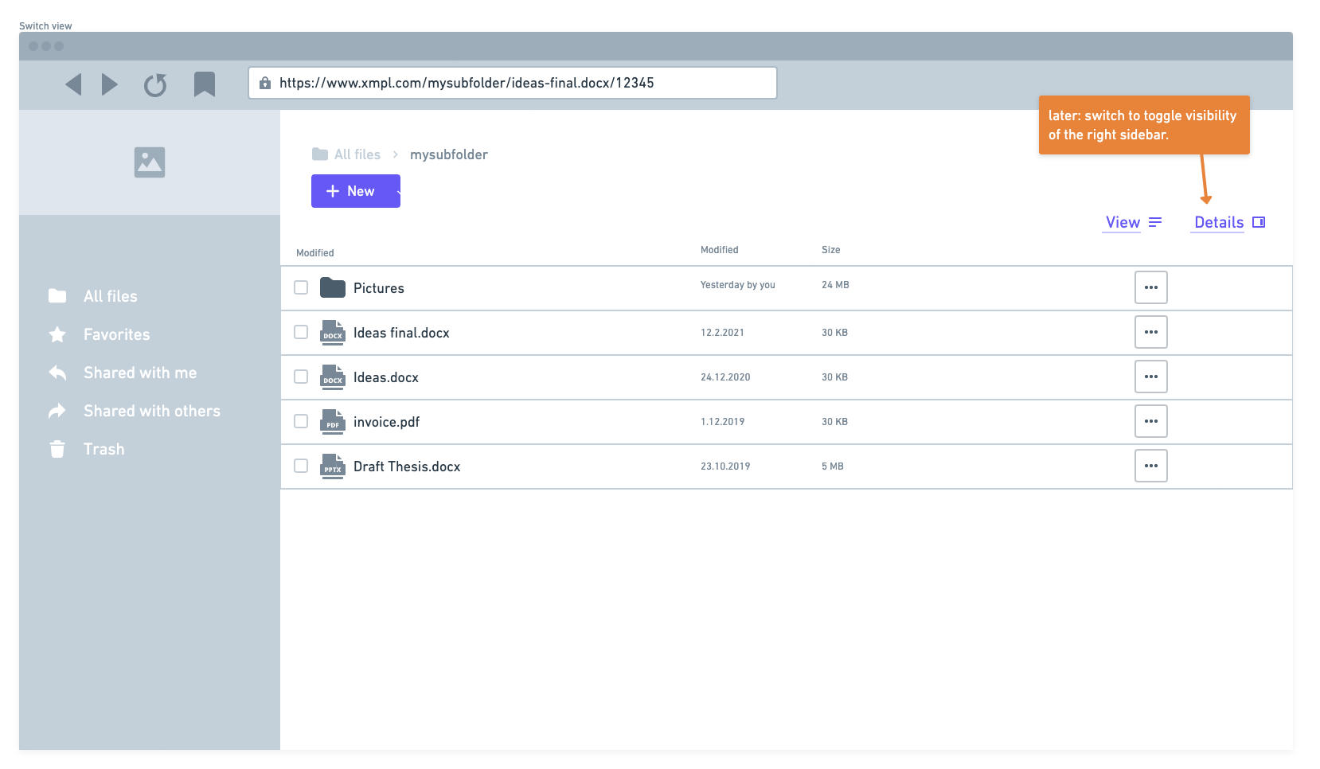Viewport: 1320px width, 769px height.
Task: Click the DOCX icon for Ideas final.docx
Action: click(333, 332)
